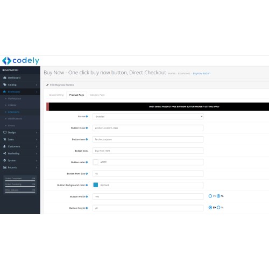
Task: Click the Customers person icon
Action: click(x=5, y=146)
